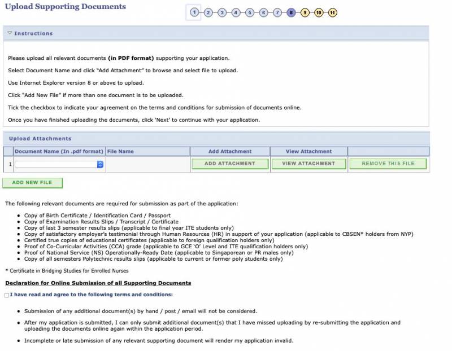Select step 3 in the wizard
Image resolution: width=452 pixels, height=351 pixels.
[222, 12]
